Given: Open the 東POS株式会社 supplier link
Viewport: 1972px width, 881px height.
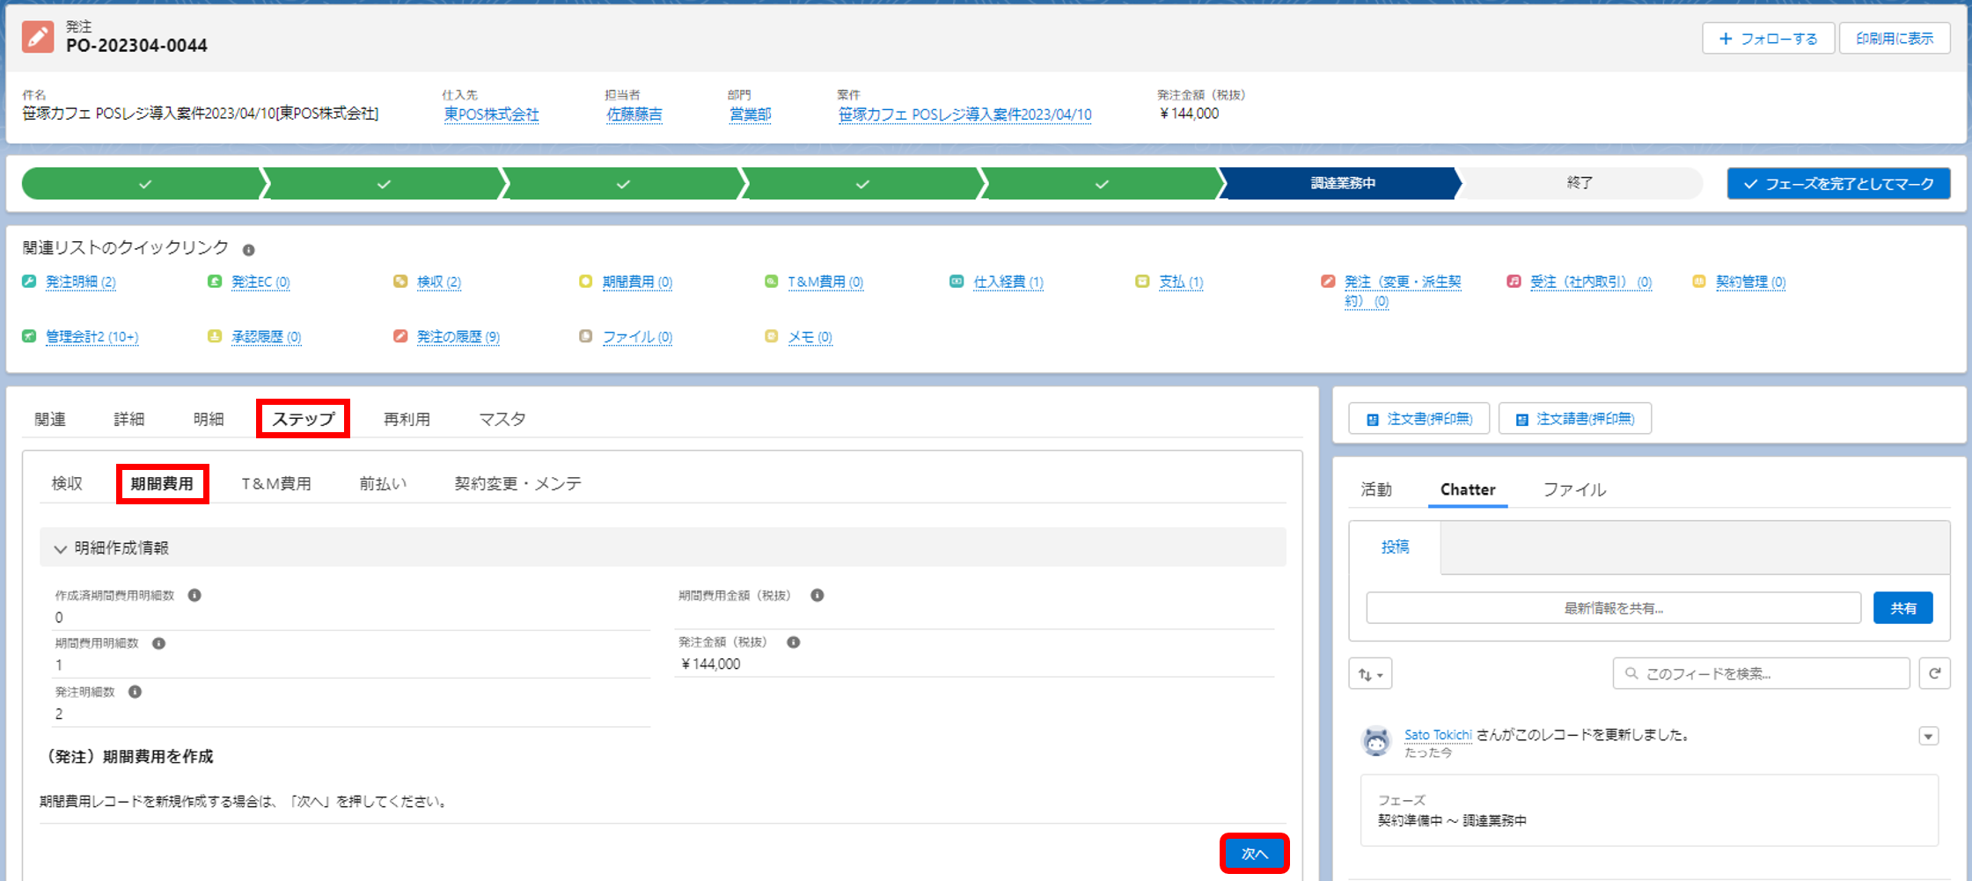Looking at the screenshot, I should click(492, 114).
